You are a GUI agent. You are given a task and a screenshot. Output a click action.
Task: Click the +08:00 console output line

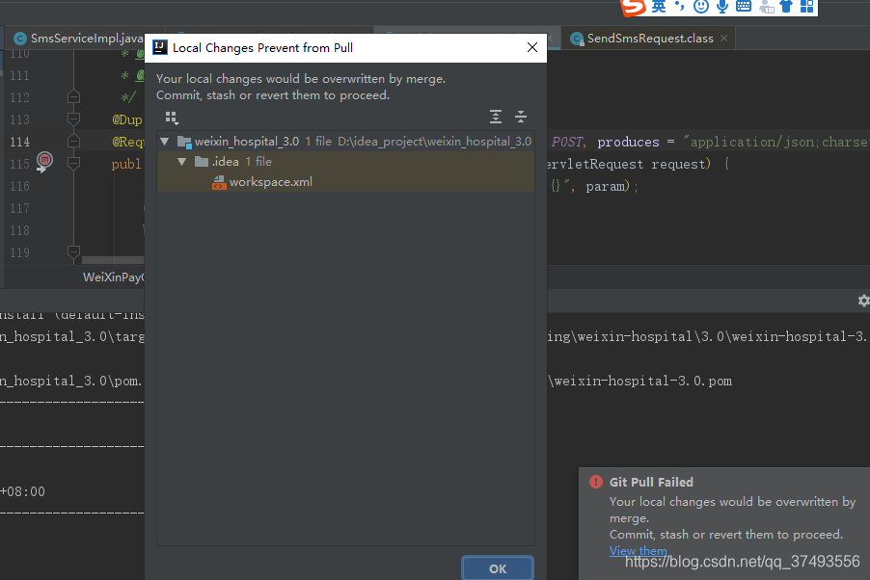[x=22, y=491]
